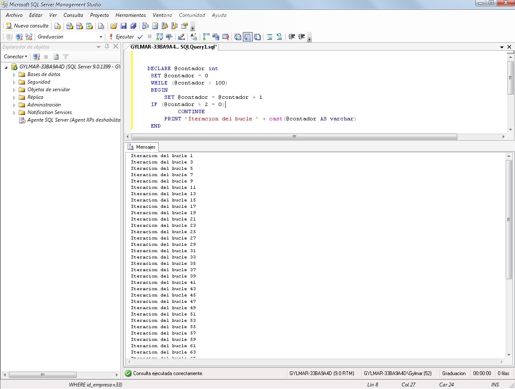This screenshot has height=389, width=515.
Task: Toggle the debug exclamation button before Ejecutar
Action: [110, 36]
